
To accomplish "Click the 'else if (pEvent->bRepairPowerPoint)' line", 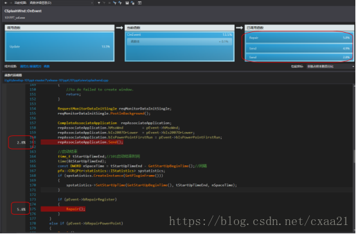I will click(x=86, y=224).
